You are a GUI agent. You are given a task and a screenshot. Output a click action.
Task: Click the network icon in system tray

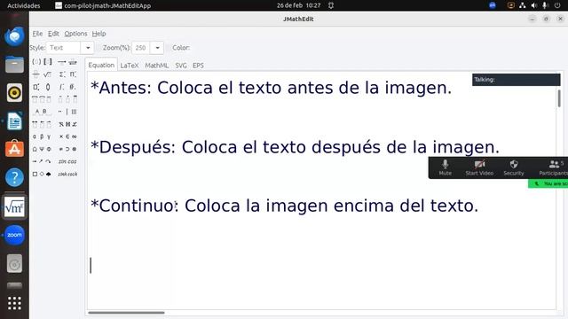click(523, 5)
